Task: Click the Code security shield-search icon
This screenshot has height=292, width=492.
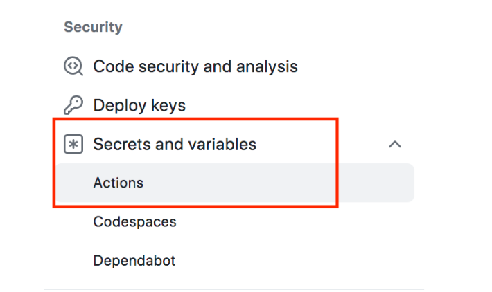Action: [73, 66]
